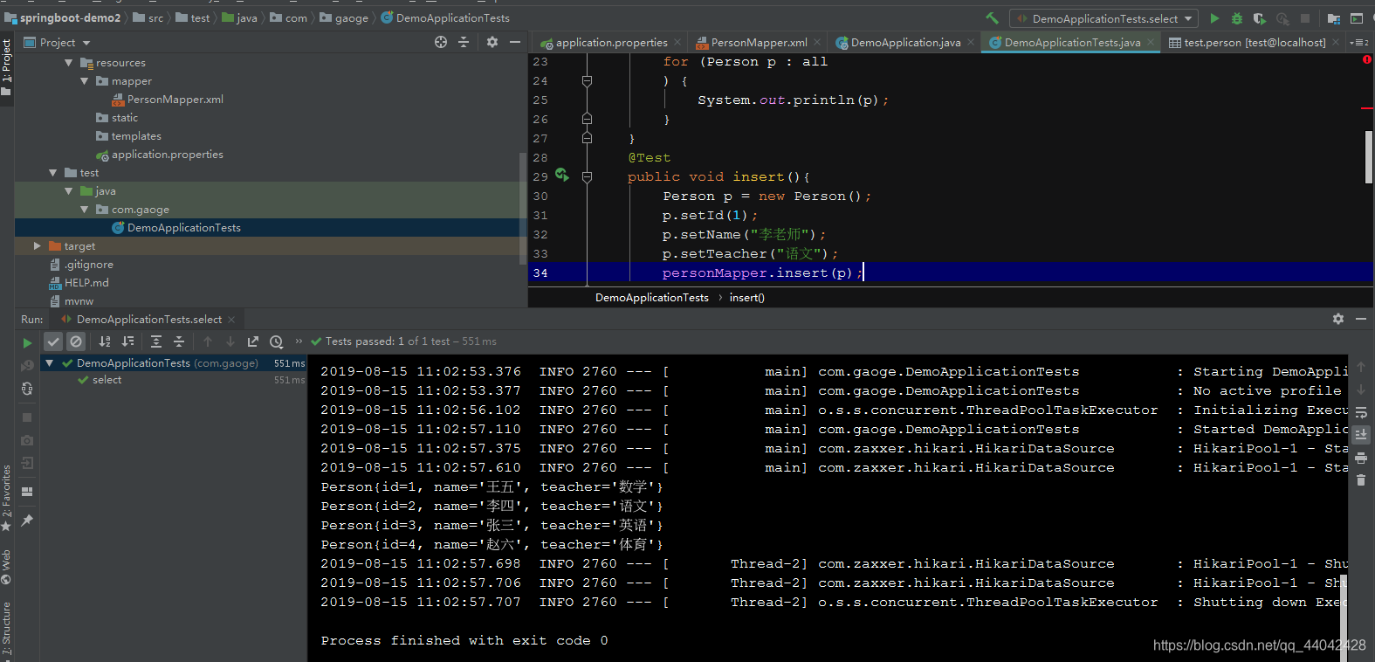Close the DemoApplicationTests.select Run tab

231,320
